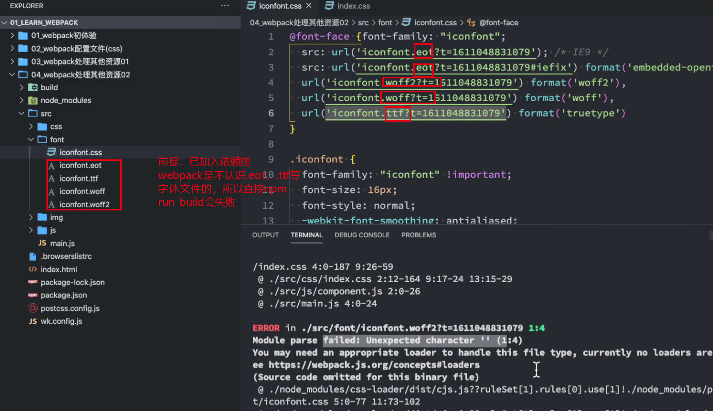Click the js folder icon
713x411 pixels.
tap(42, 231)
